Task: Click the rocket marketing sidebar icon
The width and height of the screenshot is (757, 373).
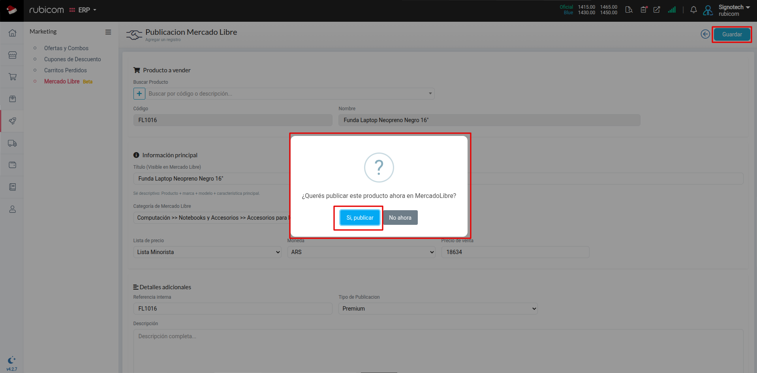Action: coord(12,121)
